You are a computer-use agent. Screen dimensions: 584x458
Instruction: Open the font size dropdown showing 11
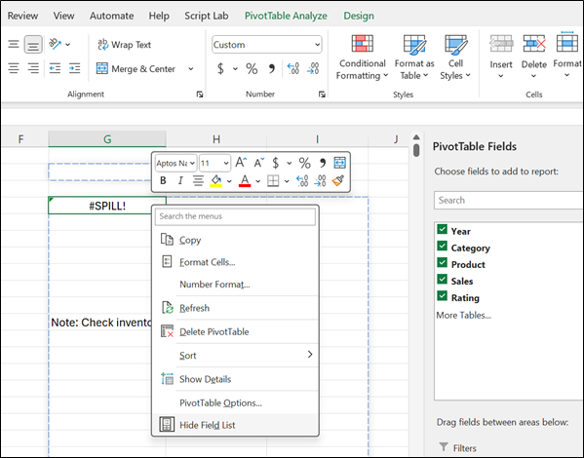click(x=226, y=163)
